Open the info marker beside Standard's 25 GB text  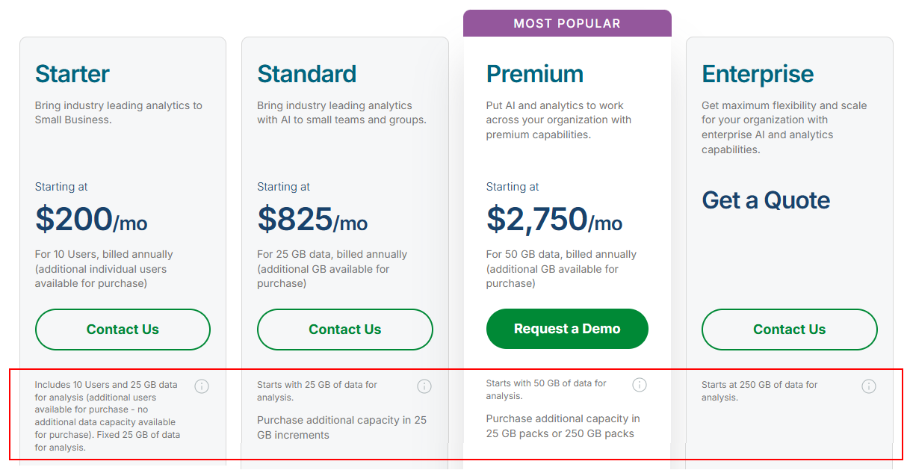[x=424, y=386]
